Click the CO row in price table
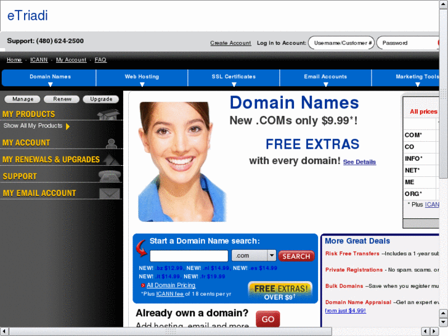 click(421, 147)
